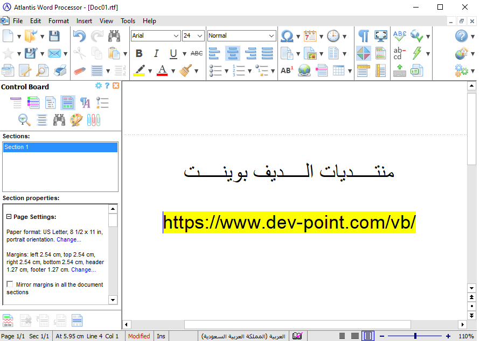Open the paper clips icon in Control Board

click(94, 120)
